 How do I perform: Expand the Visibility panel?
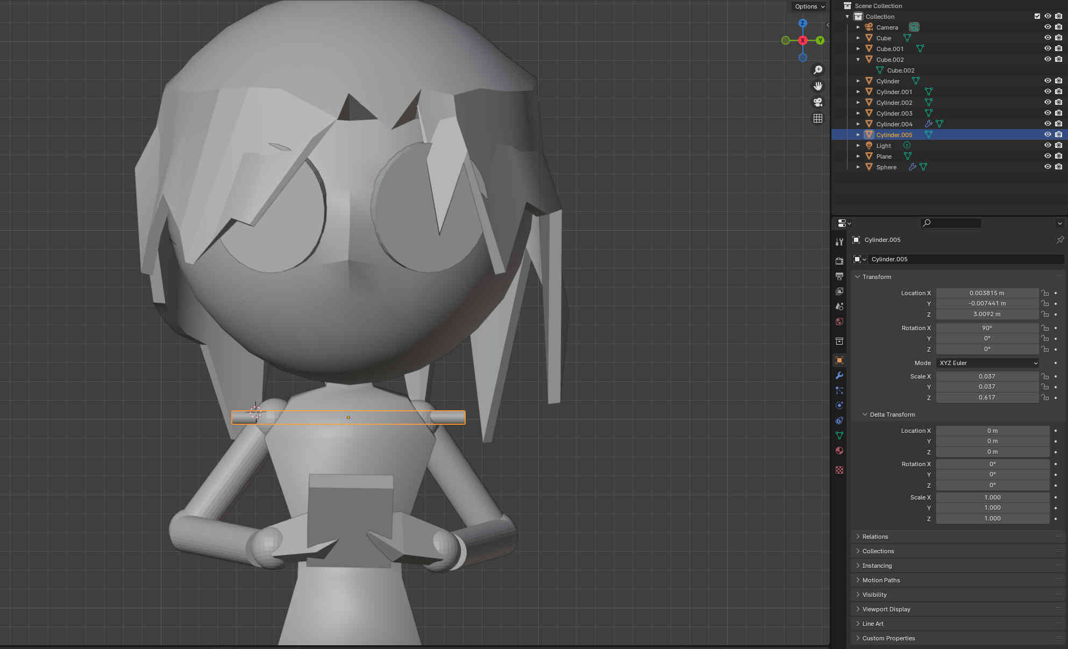(x=874, y=595)
